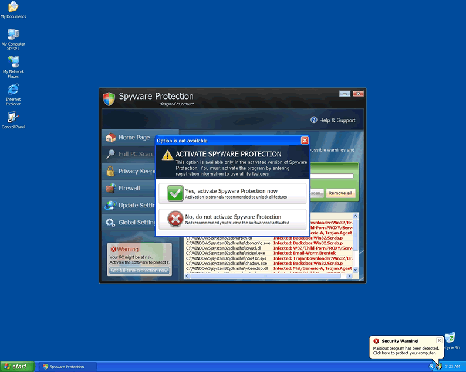This screenshot has height=372, width=466.
Task: Choose 'Yes, activate Spyware Protection now'
Action: coord(232,194)
